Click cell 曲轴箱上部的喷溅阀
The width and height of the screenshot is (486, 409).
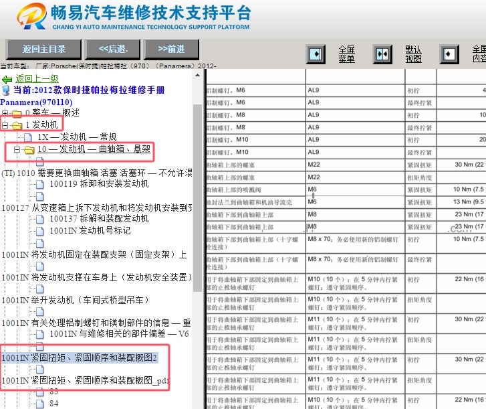pyautogui.click(x=256, y=190)
